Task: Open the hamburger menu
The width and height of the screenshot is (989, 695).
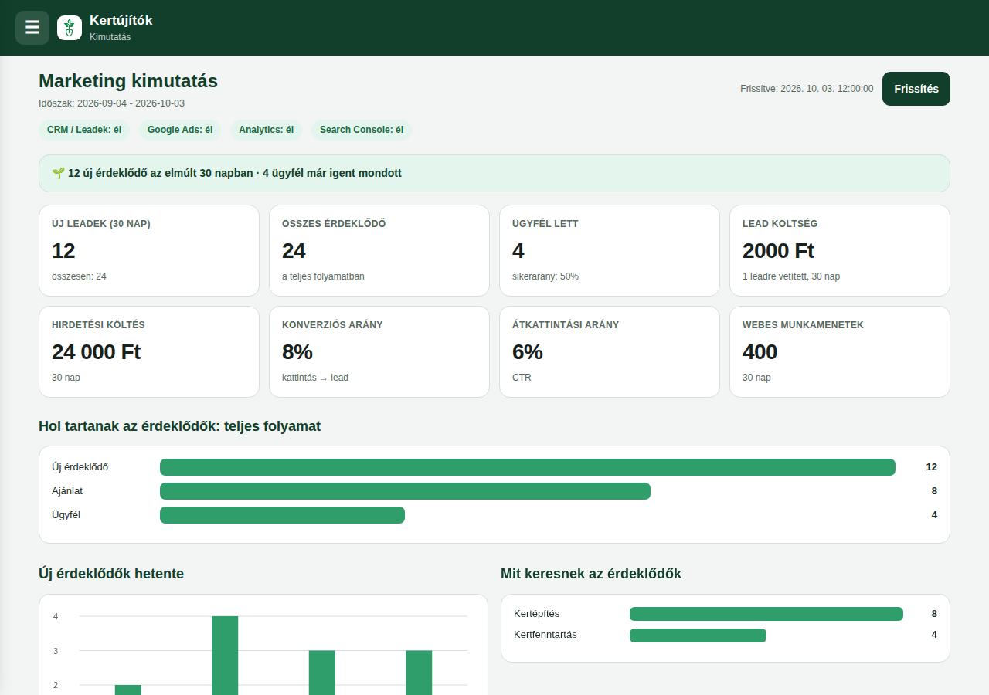Action: click(x=32, y=28)
